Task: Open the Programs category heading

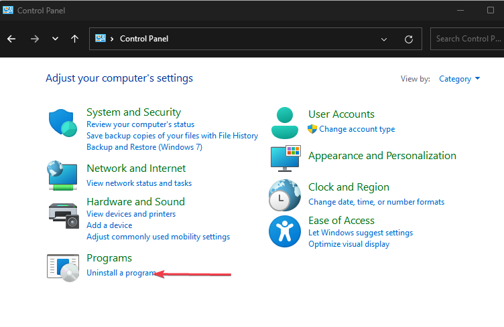Action: (x=109, y=258)
